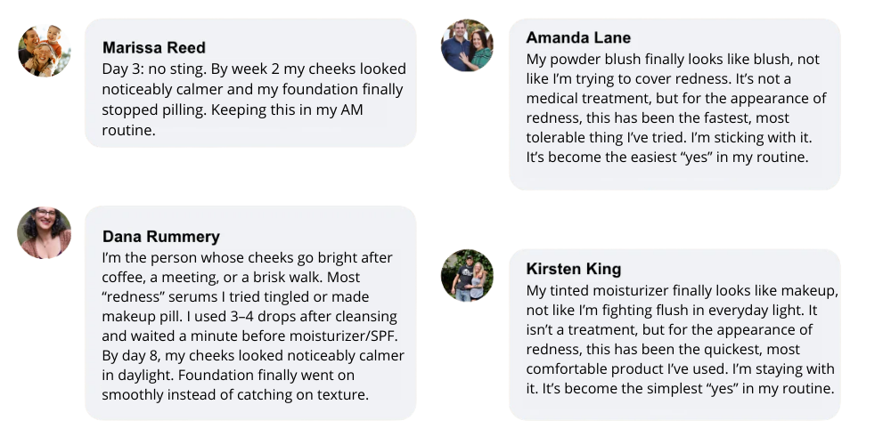Click Marissa Reed's profile picture

click(45, 51)
